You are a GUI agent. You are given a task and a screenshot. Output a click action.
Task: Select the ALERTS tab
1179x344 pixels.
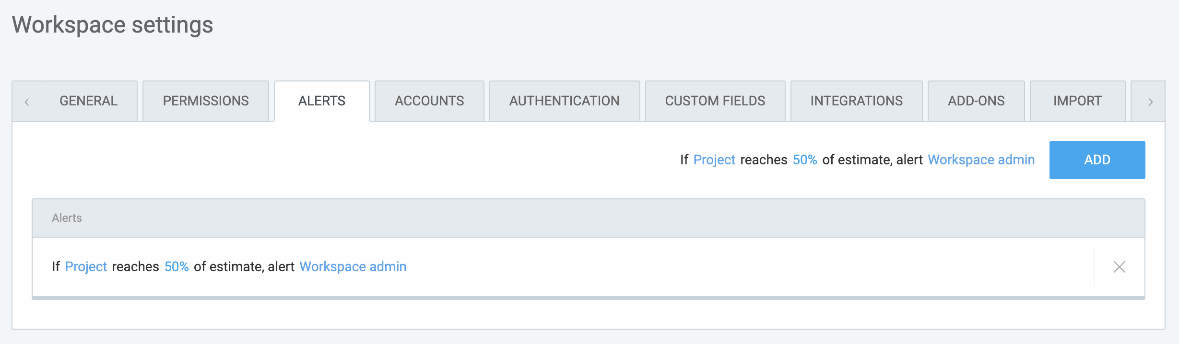pos(321,101)
